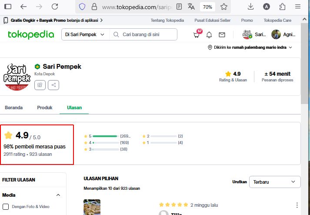
Task: Collapse the Media filter section chevron
Action: click(58, 195)
